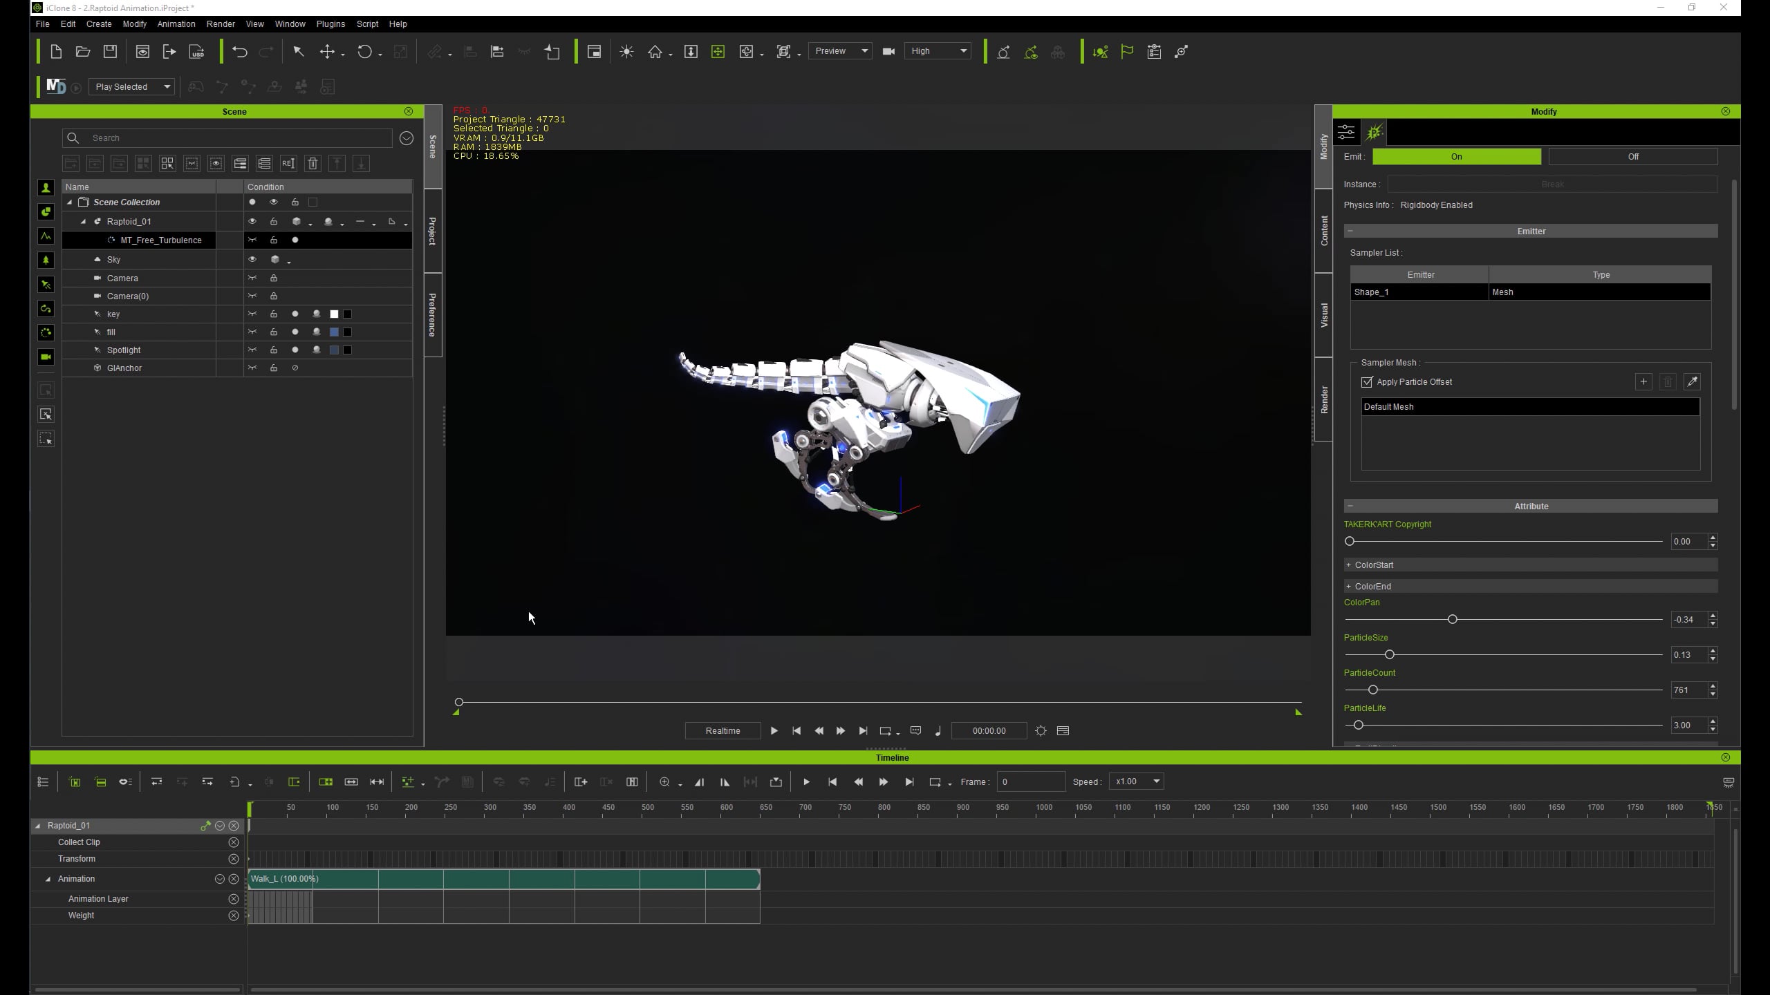Uncheck Apply Particle Offset
Image resolution: width=1770 pixels, height=995 pixels.
pyautogui.click(x=1367, y=381)
